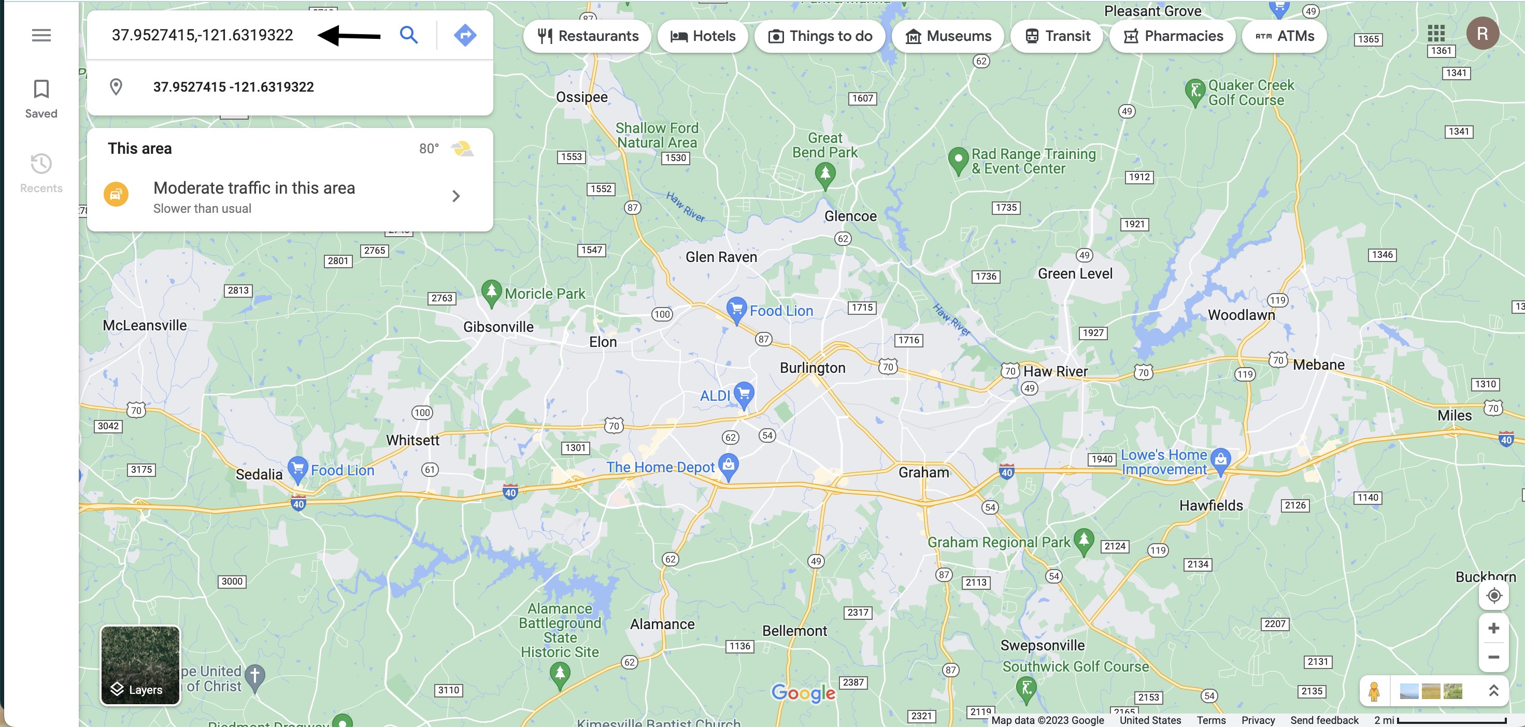Expand moderate traffic details chevron

456,196
